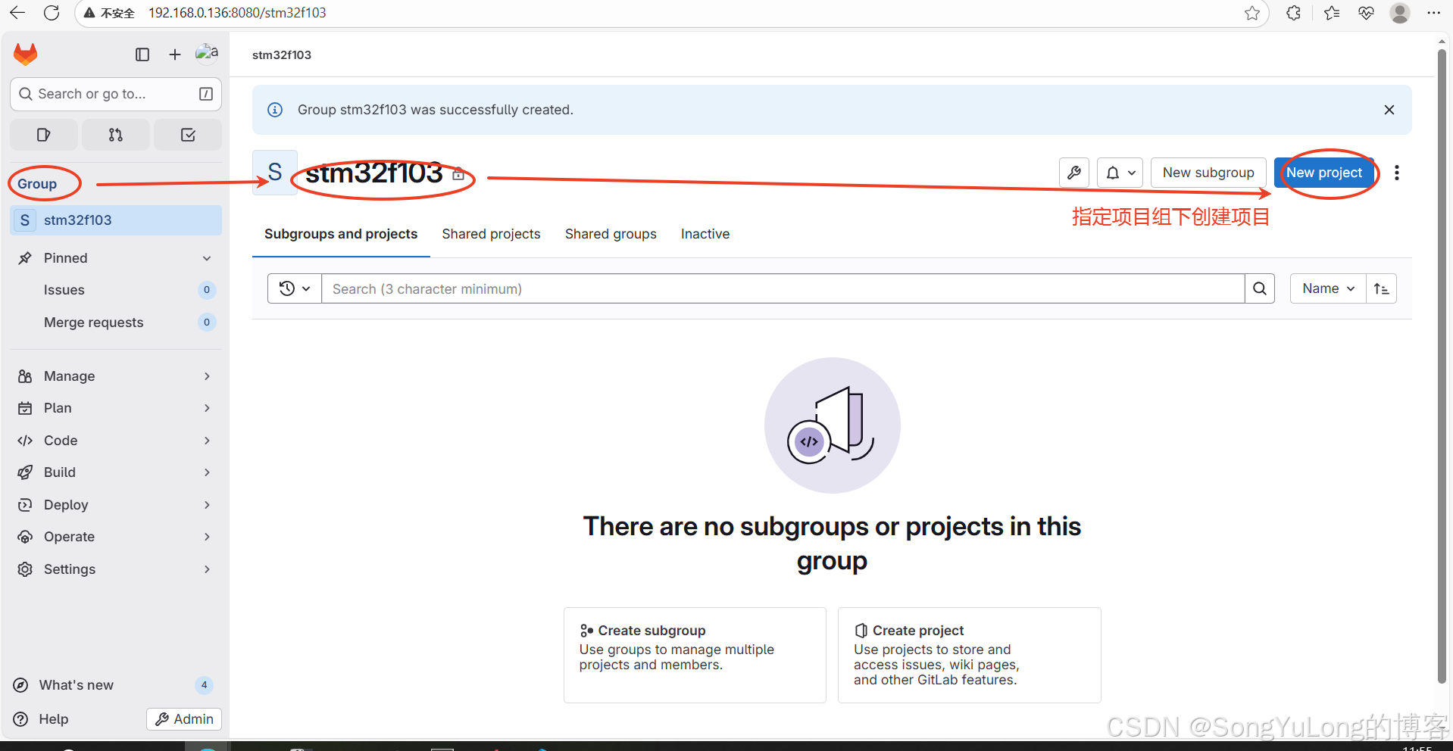Screen dimensions: 1453x751
Task: Click the magnifier search submit icon
Action: [x=1259, y=288]
